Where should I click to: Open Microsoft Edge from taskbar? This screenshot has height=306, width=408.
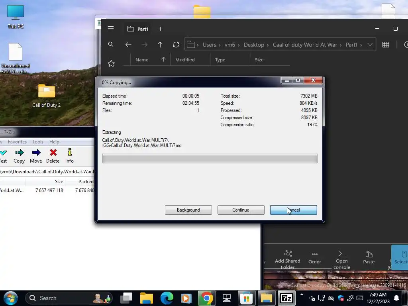(167, 298)
